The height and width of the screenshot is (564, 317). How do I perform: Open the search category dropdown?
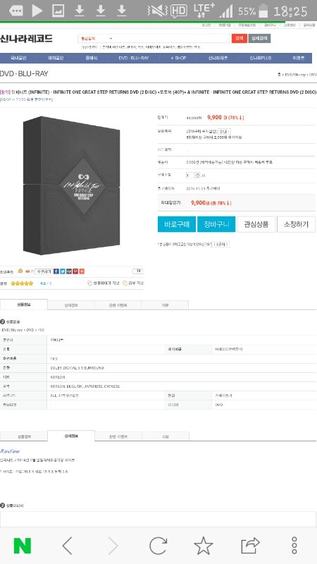pos(97,39)
